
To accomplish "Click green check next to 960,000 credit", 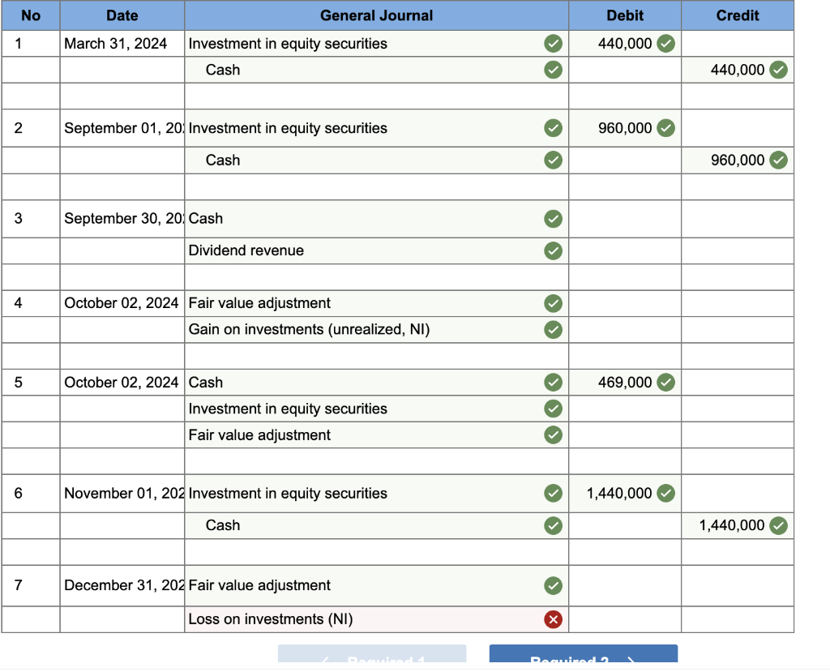I will (778, 160).
